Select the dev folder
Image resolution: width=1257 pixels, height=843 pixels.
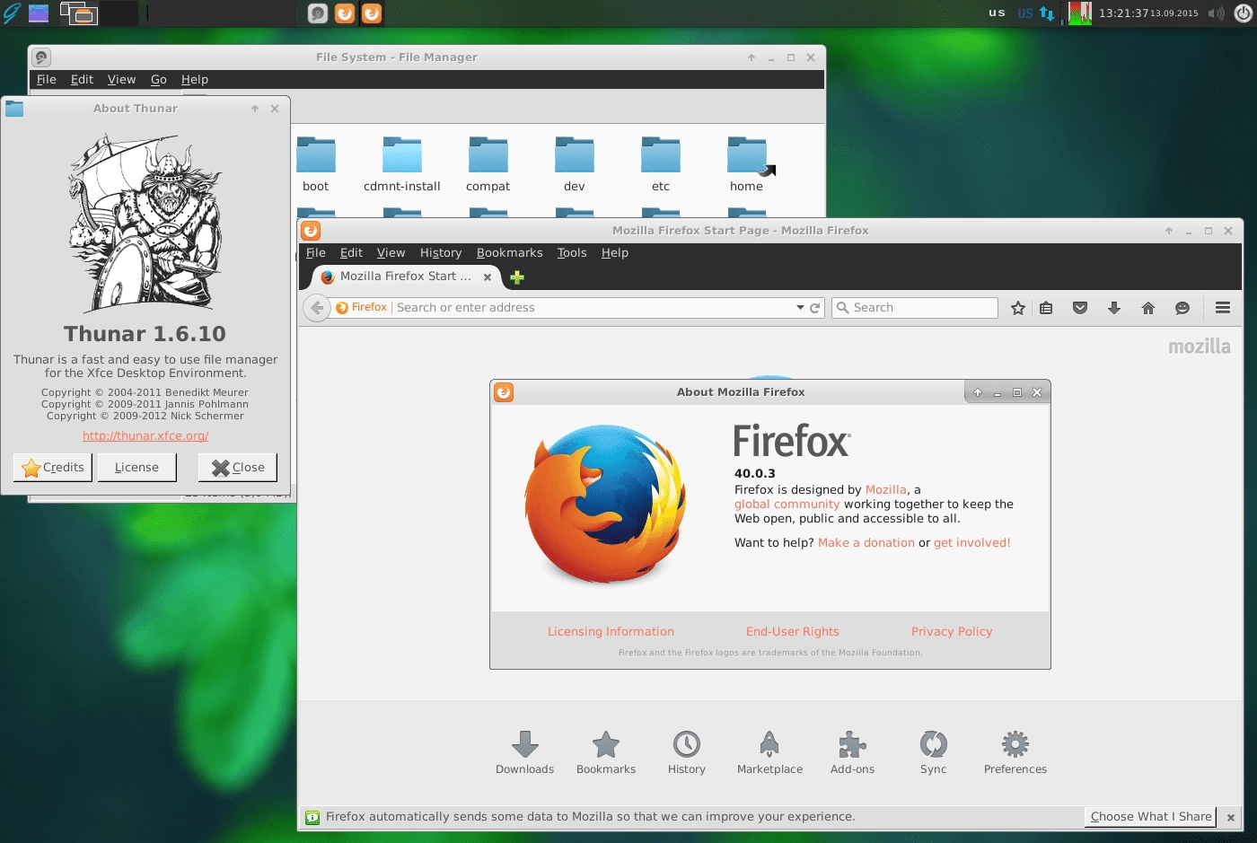pyautogui.click(x=575, y=163)
